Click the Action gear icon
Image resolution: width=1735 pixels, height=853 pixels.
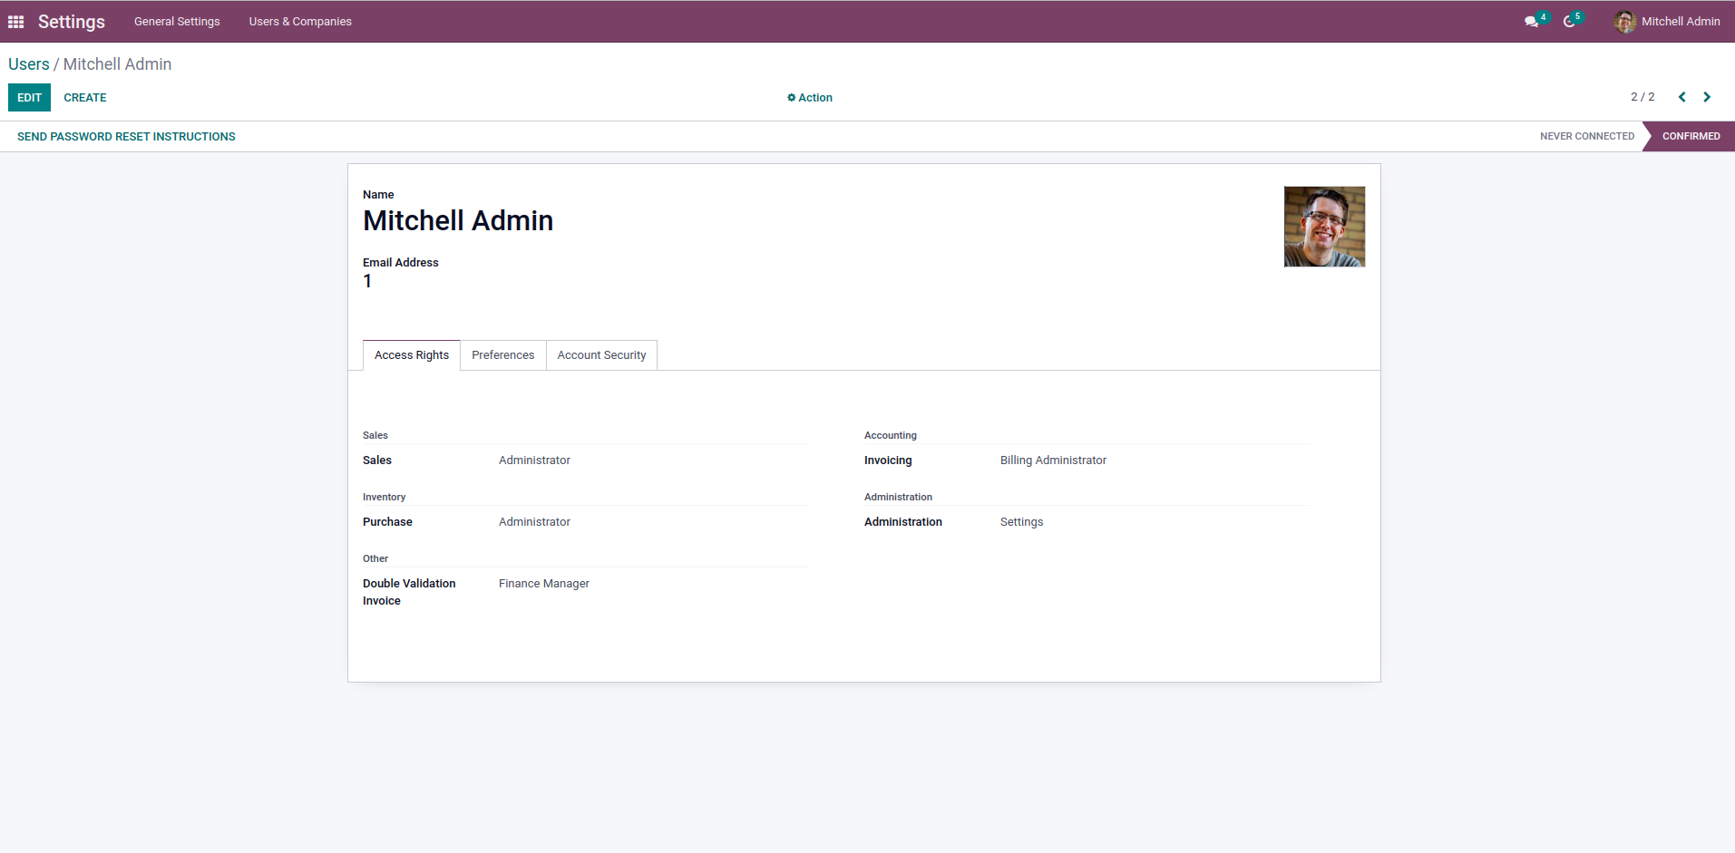pyautogui.click(x=792, y=98)
